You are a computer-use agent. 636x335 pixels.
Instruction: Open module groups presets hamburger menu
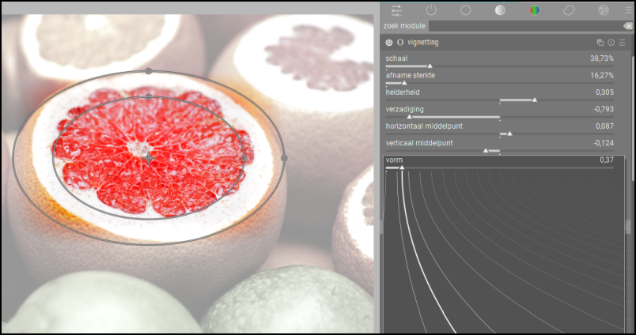coord(628,10)
